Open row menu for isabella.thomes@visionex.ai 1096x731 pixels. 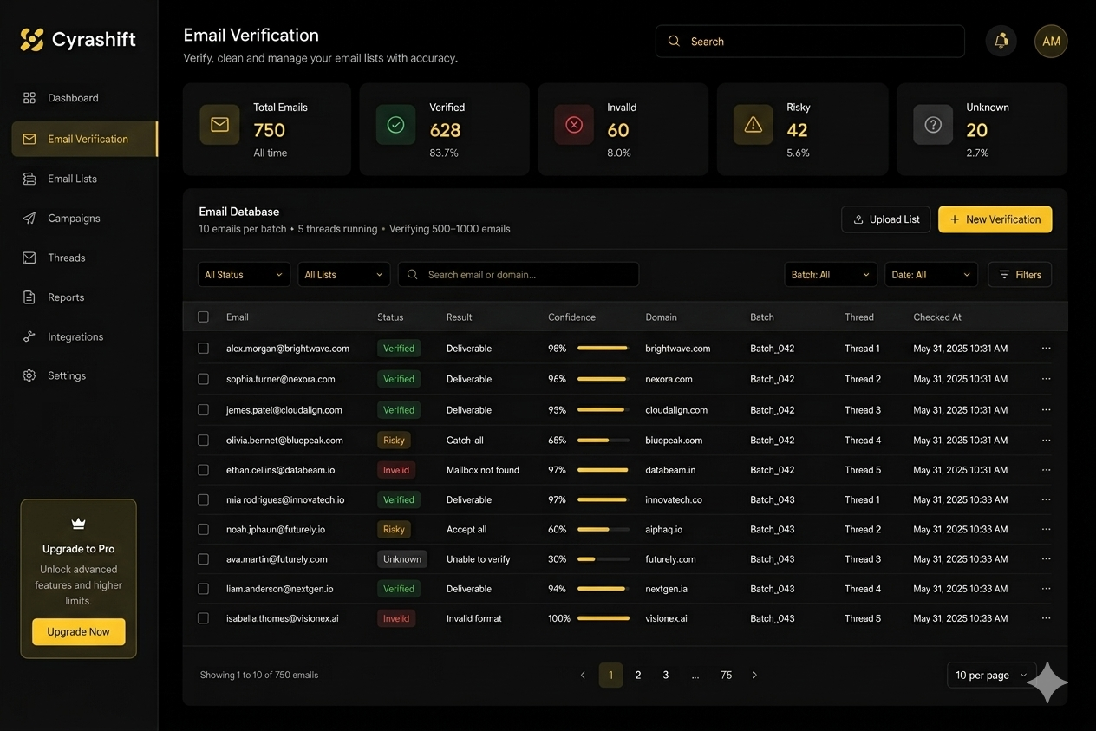point(1046,618)
